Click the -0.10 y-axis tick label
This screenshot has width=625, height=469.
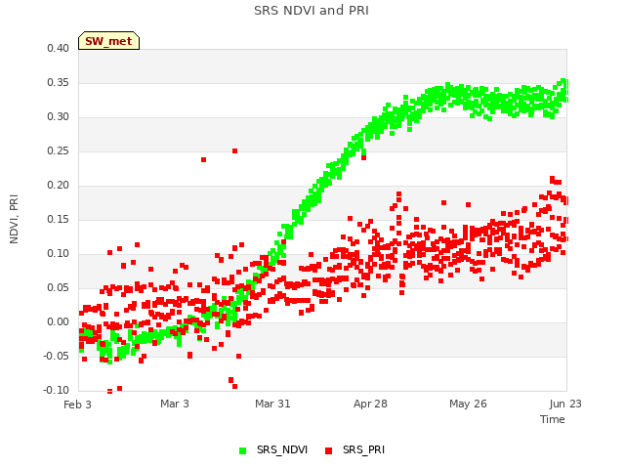[57, 391]
